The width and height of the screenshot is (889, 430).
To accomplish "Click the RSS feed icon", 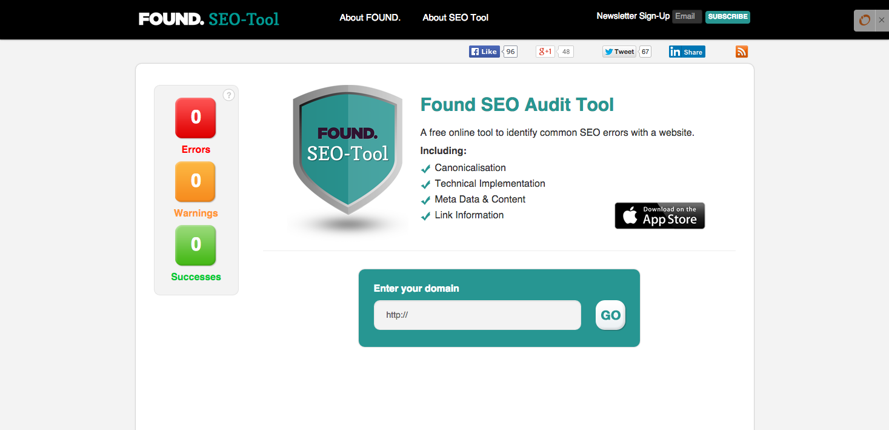I will (x=742, y=52).
